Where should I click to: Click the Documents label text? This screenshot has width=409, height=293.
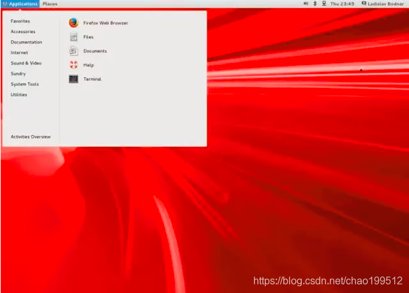coord(95,51)
